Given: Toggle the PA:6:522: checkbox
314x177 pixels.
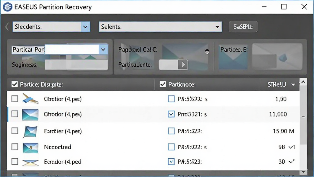Looking at the screenshot, I should [x=171, y=131].
